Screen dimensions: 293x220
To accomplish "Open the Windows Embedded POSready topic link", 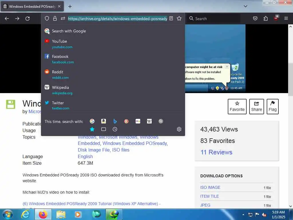I will tap(134, 143).
